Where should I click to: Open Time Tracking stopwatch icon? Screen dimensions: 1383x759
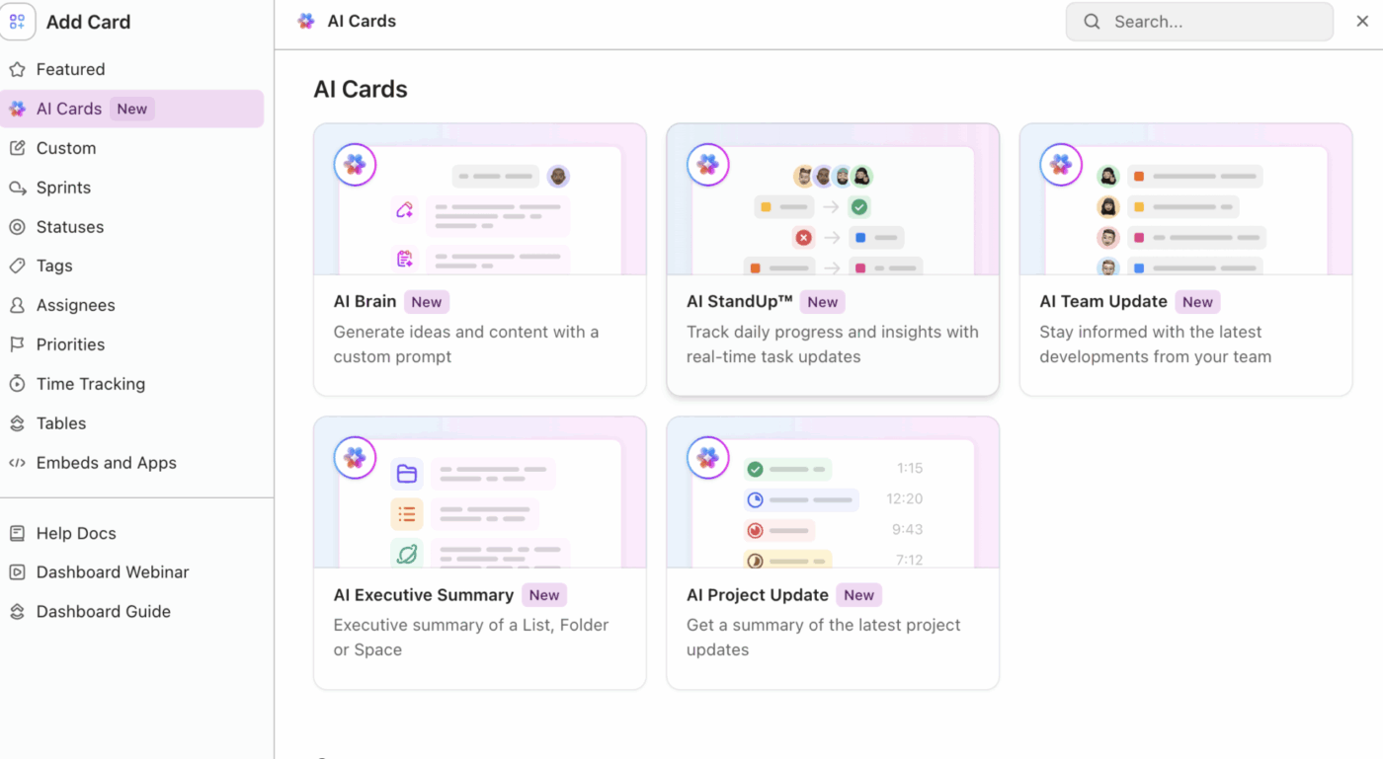[x=17, y=384]
